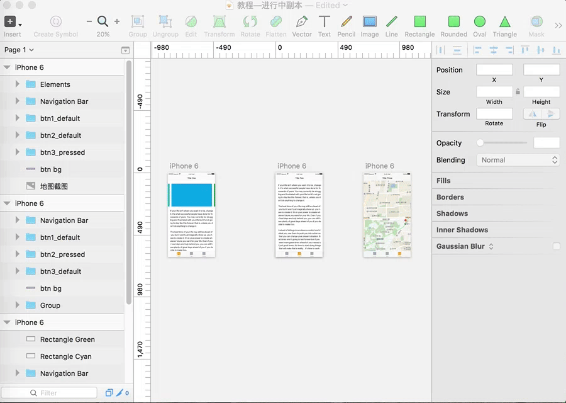The height and width of the screenshot is (403, 566).
Task: Expand the Elements folder
Action: click(x=17, y=84)
